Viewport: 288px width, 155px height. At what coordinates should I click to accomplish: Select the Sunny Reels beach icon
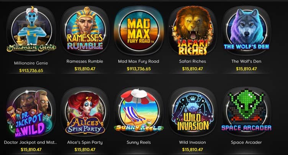click(x=139, y=112)
